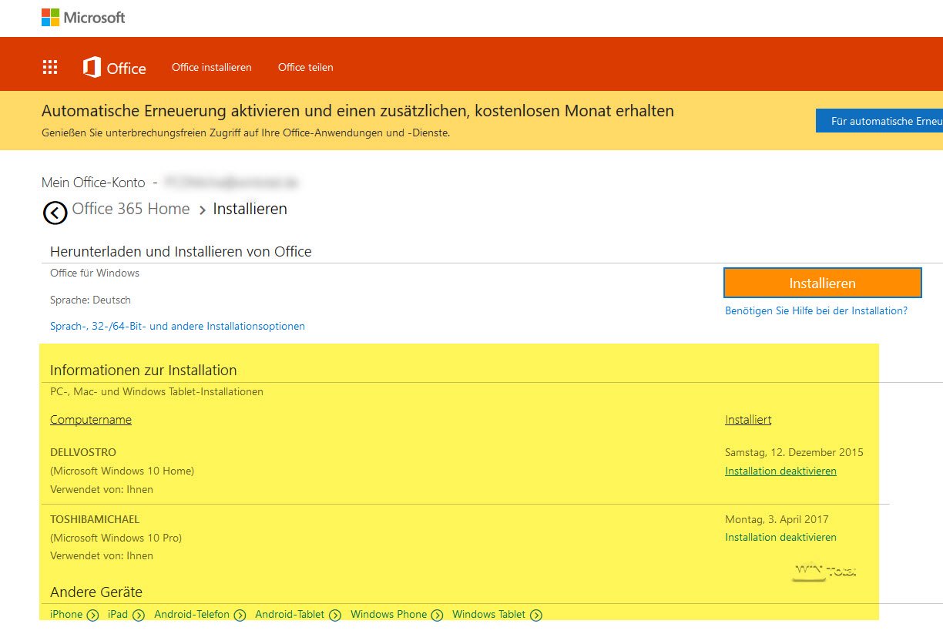This screenshot has width=943, height=644.
Task: Click the date Montag, 3. April 2017
Action: coord(777,519)
